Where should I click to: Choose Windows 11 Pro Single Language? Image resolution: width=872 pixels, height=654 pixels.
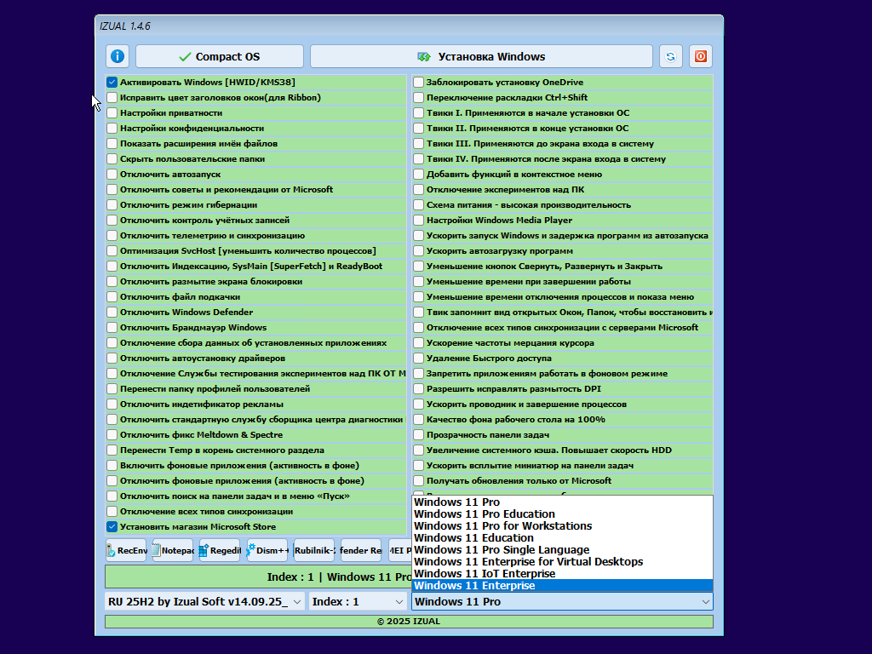pos(562,550)
